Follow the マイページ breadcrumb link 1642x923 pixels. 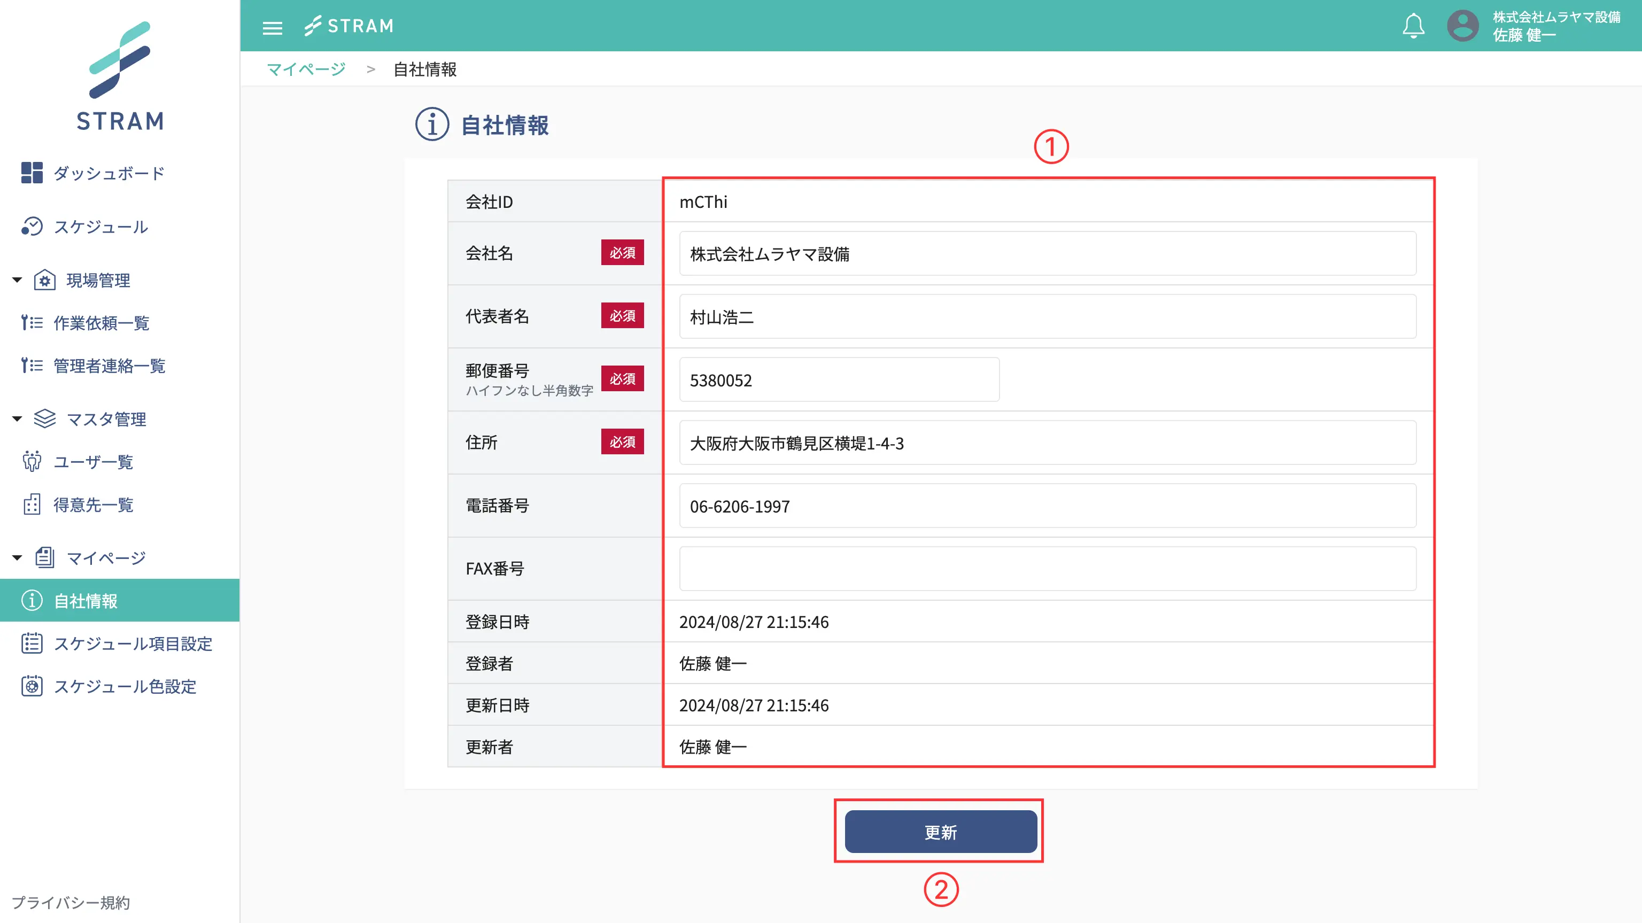(306, 69)
